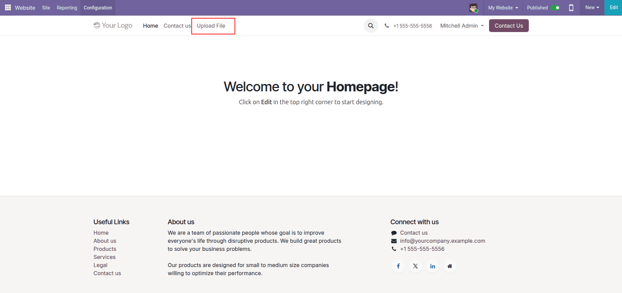Open the New dropdown button
Screen dimensions: 622x293
(x=592, y=7)
